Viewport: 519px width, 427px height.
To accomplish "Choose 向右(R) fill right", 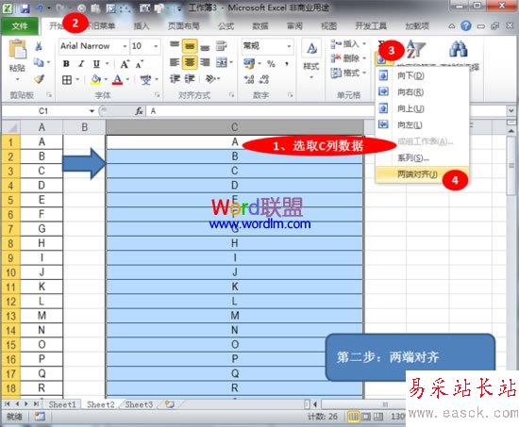I will pyautogui.click(x=423, y=92).
